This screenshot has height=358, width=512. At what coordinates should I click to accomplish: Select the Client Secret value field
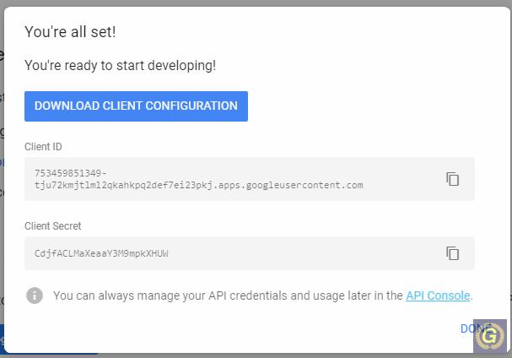tap(250, 253)
